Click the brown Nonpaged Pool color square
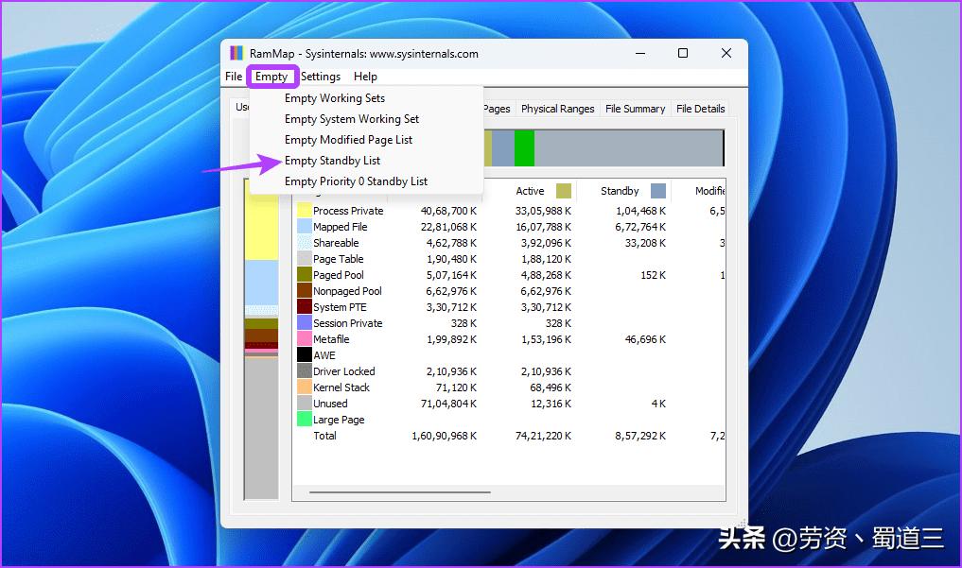The image size is (962, 568). 305,290
